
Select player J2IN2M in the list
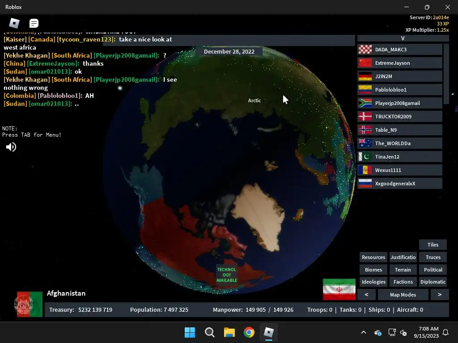399,76
